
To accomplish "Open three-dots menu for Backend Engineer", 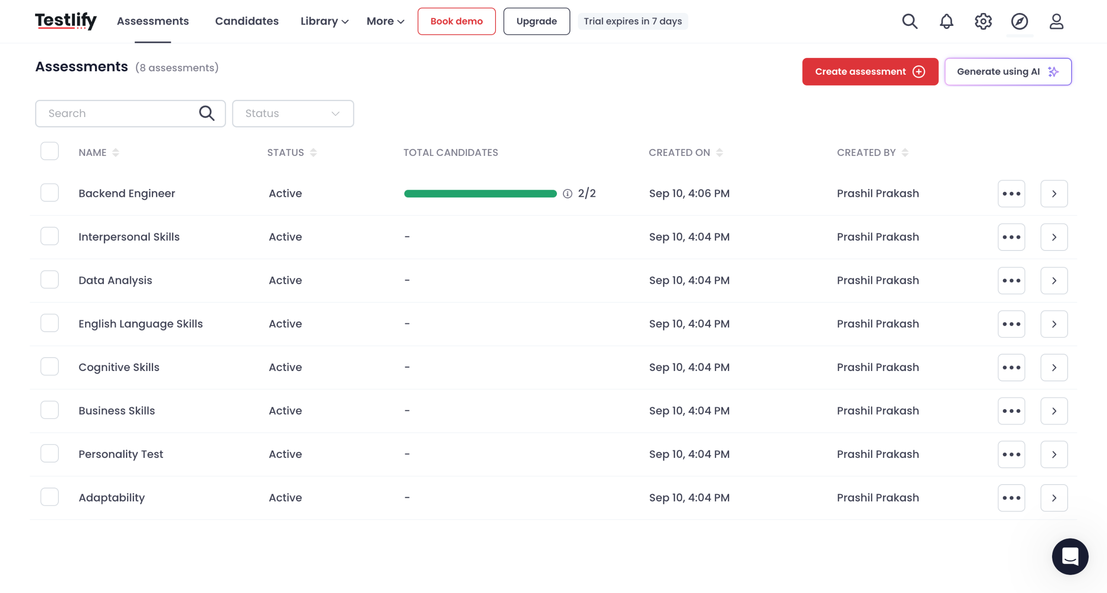I will [1011, 193].
